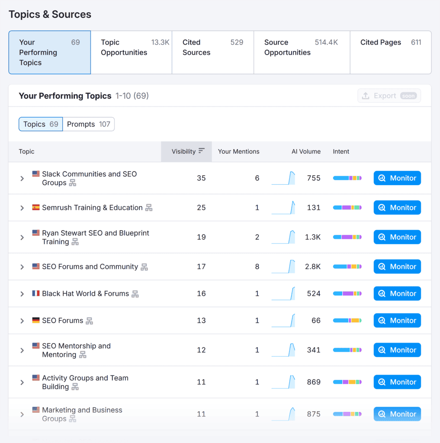Click the AI Volume trend chart for Slack Communities
440x443 pixels.
(x=283, y=178)
